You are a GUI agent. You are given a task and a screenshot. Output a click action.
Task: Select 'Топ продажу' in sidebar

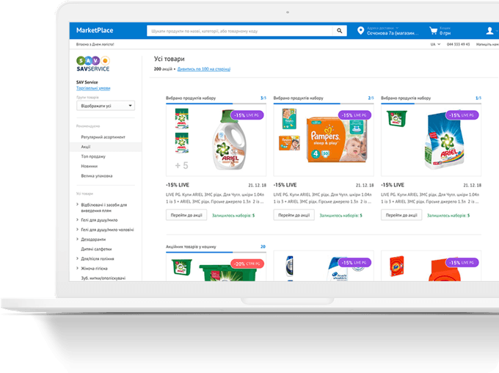(93, 156)
